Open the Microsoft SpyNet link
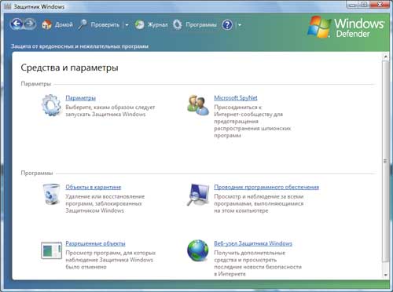 pyautogui.click(x=236, y=98)
